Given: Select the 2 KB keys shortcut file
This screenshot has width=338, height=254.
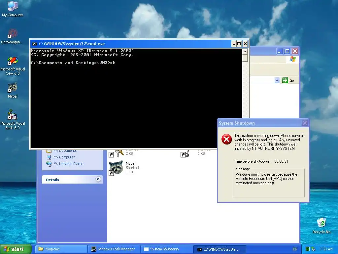Looking at the screenshot, I should pyautogui.click(x=124, y=153).
